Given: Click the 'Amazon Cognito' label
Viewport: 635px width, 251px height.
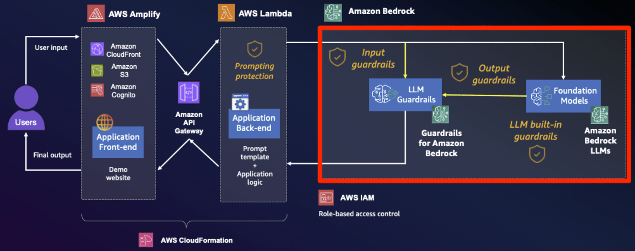Looking at the screenshot, I should tap(123, 91).
